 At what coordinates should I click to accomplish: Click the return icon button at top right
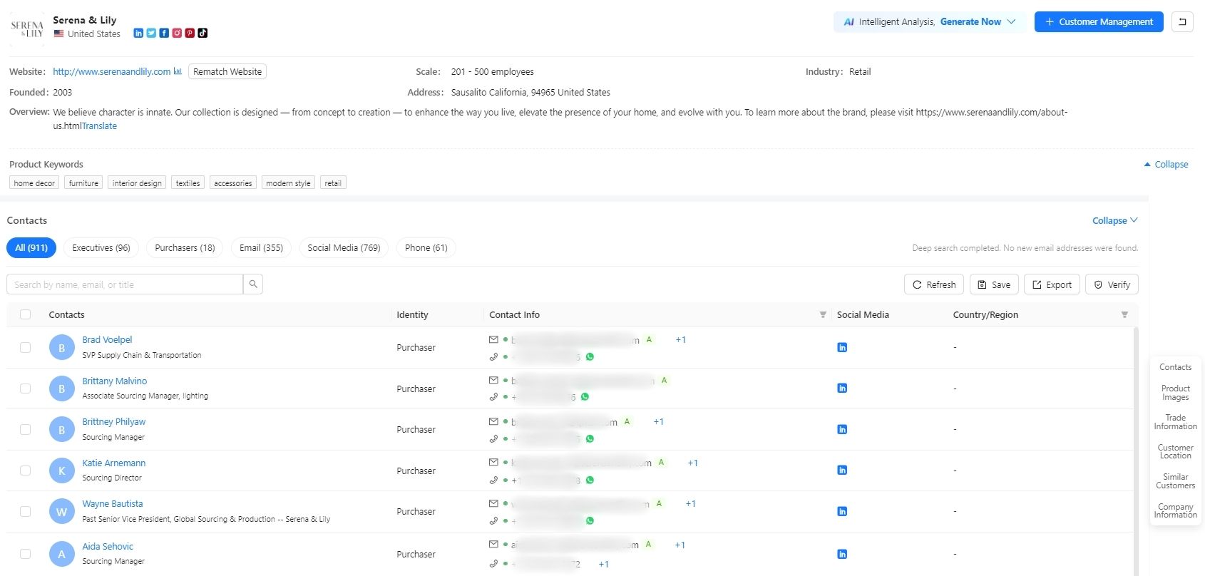(x=1182, y=22)
